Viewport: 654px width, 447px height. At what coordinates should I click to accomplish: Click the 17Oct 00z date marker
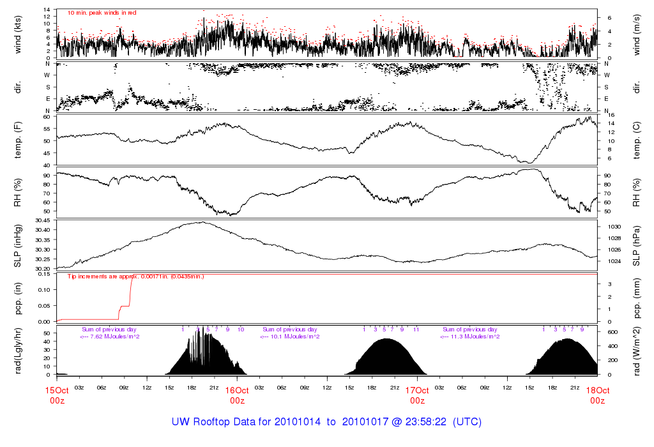417,395
